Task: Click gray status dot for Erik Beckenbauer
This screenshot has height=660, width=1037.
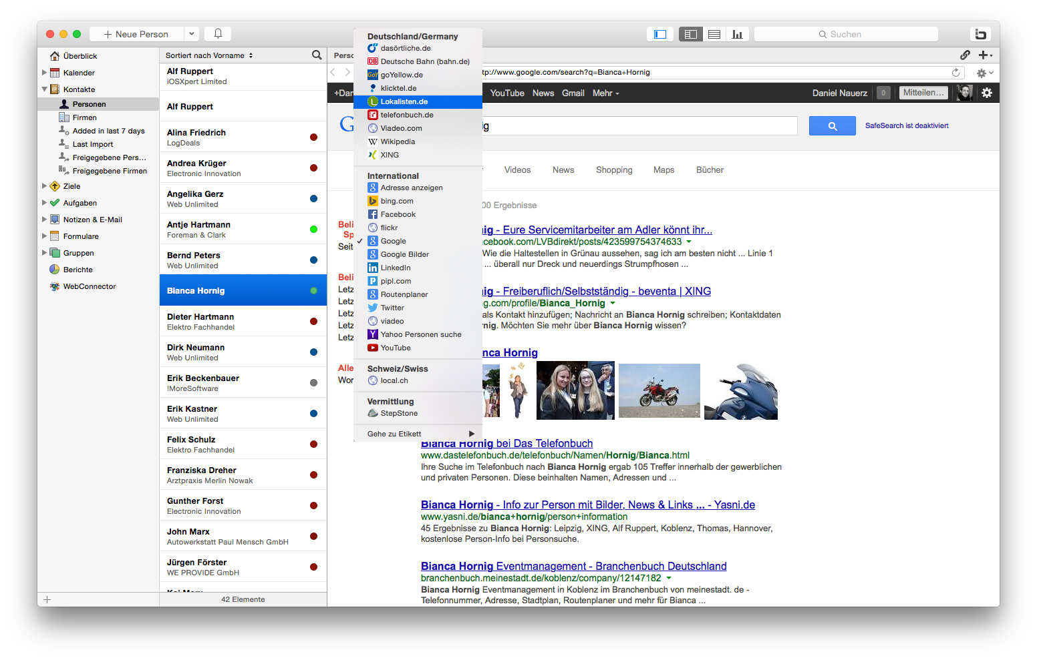Action: [x=313, y=382]
